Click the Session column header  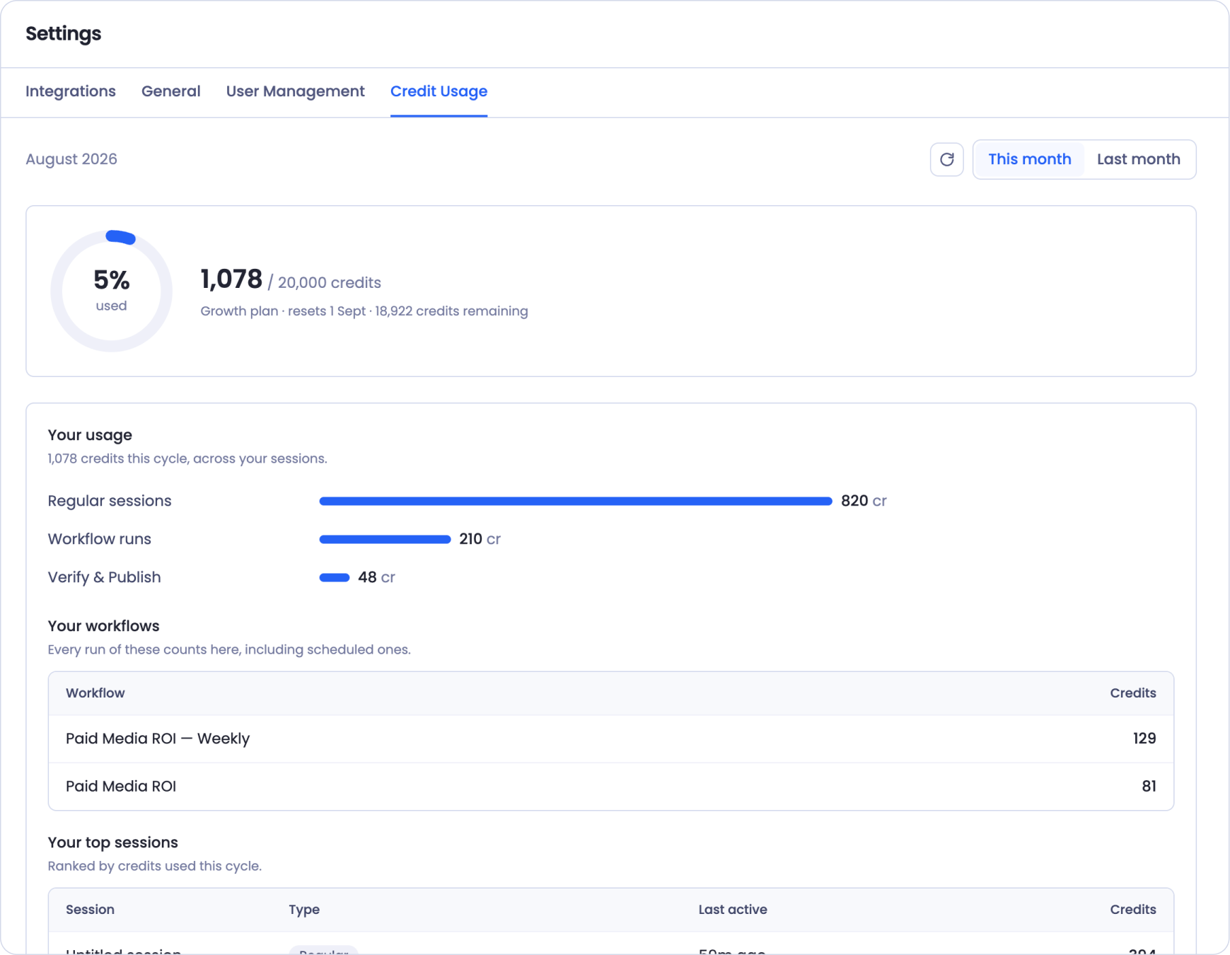click(90, 910)
